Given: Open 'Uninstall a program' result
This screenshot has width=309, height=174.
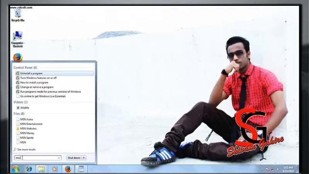Looking at the screenshot, I should pos(55,73).
